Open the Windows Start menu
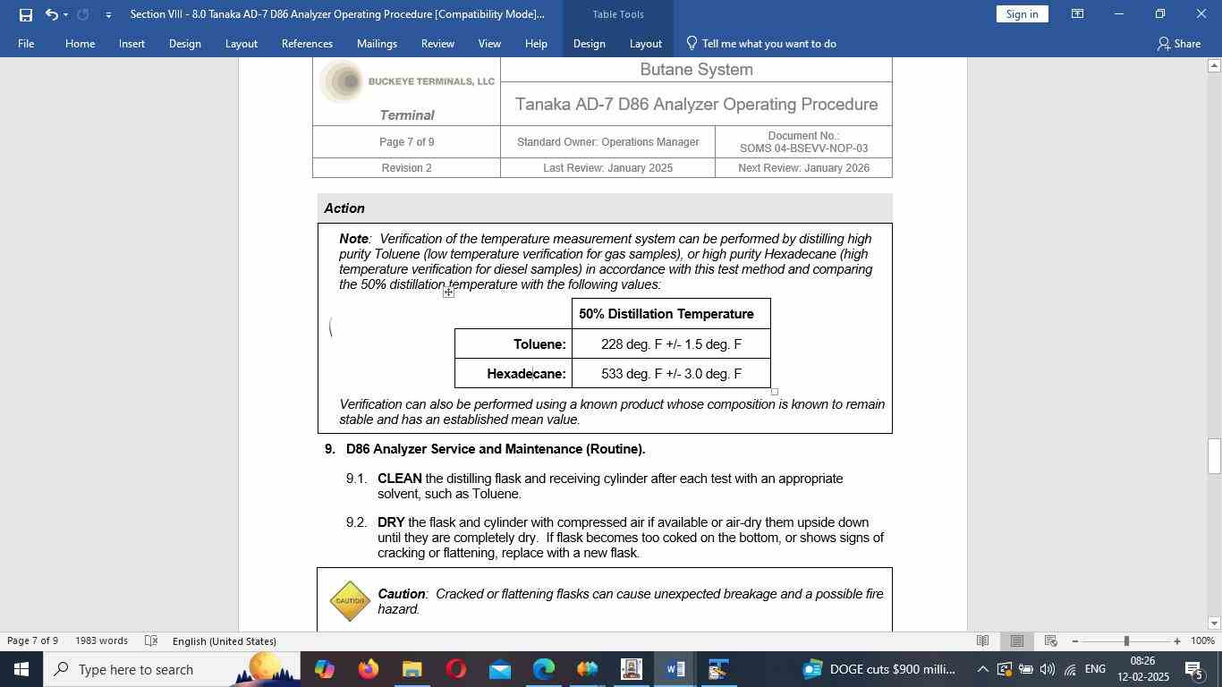Viewport: 1222px width, 687px height. tap(21, 669)
